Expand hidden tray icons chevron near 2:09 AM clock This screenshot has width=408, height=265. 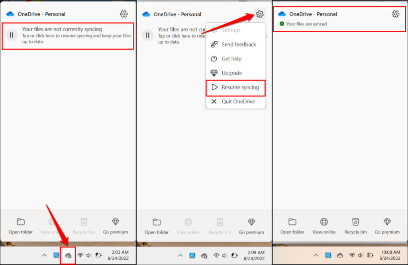click(180, 255)
